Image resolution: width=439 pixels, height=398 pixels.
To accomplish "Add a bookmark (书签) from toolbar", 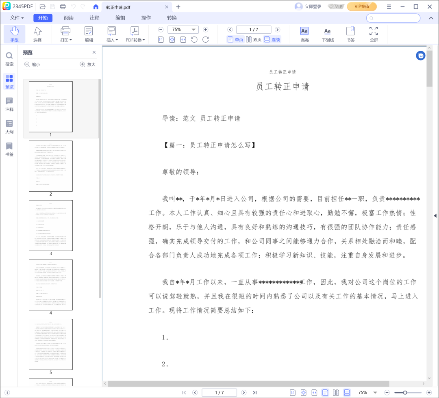I will pos(350,34).
